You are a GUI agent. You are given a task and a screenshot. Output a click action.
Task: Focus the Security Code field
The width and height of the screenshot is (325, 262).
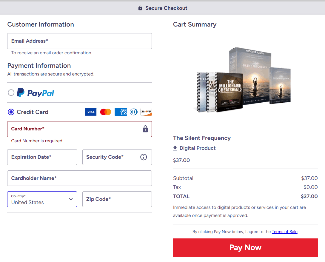coord(117,157)
